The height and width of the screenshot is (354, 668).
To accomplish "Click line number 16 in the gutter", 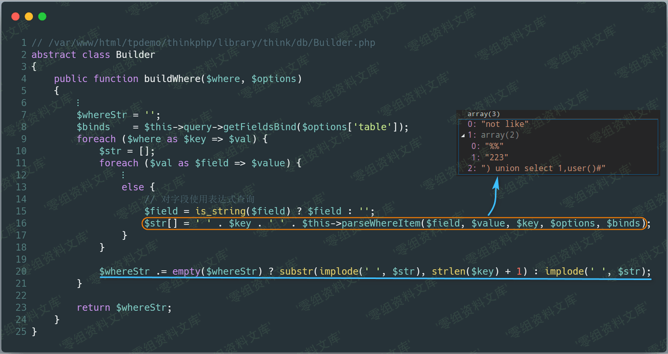I will [21, 223].
